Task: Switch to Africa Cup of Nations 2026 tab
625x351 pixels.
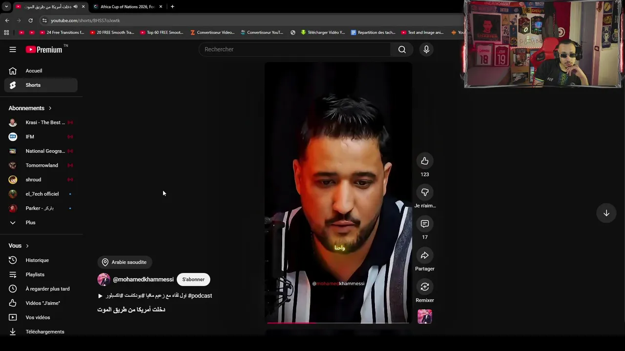Action: [x=127, y=7]
